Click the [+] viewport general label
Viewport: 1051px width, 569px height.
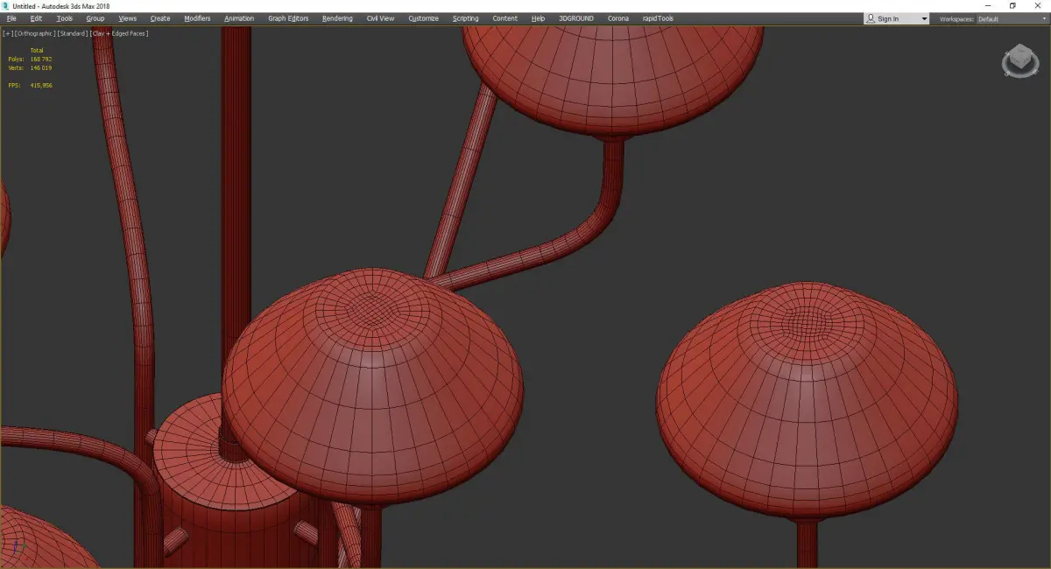tap(7, 33)
